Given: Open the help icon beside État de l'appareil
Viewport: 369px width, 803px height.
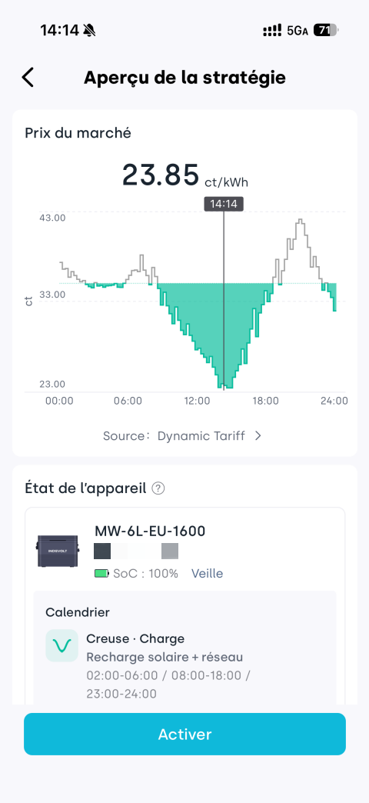Looking at the screenshot, I should [x=158, y=488].
